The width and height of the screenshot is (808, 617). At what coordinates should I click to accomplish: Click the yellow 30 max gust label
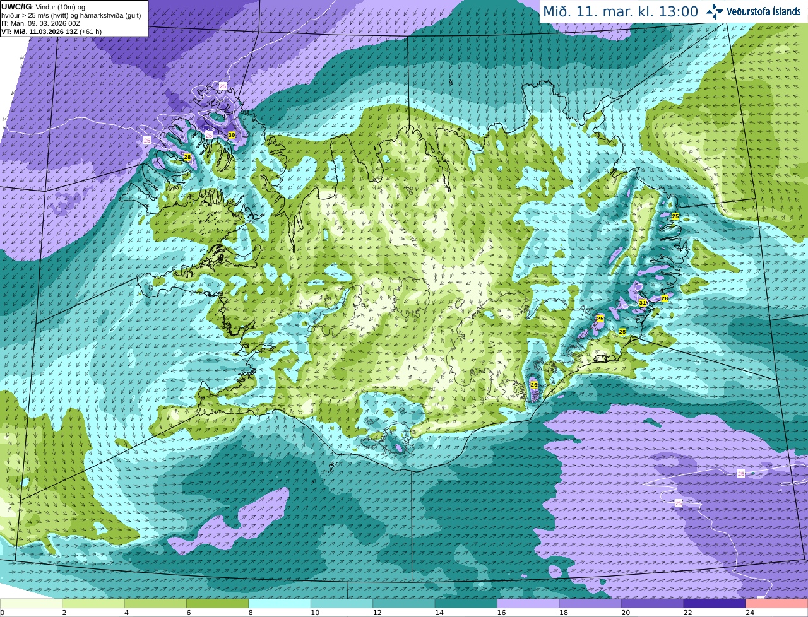(232, 135)
